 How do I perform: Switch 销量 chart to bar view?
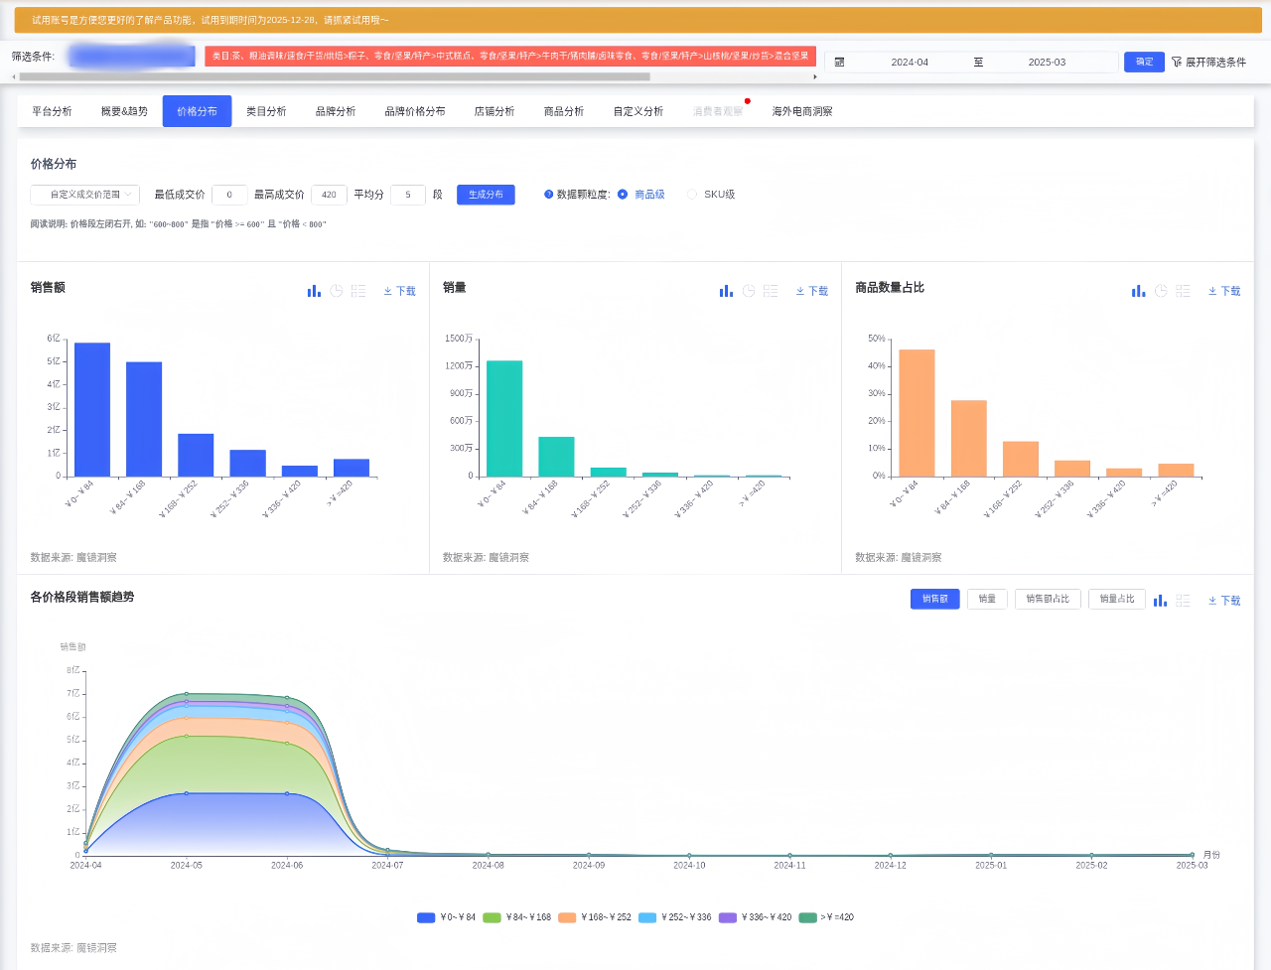point(726,291)
